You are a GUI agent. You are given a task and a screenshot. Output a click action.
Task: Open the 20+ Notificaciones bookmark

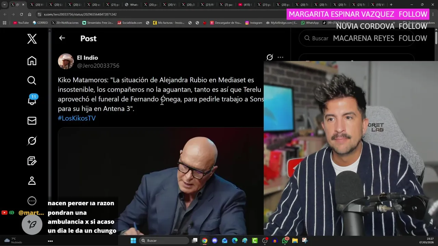[x=65, y=23]
